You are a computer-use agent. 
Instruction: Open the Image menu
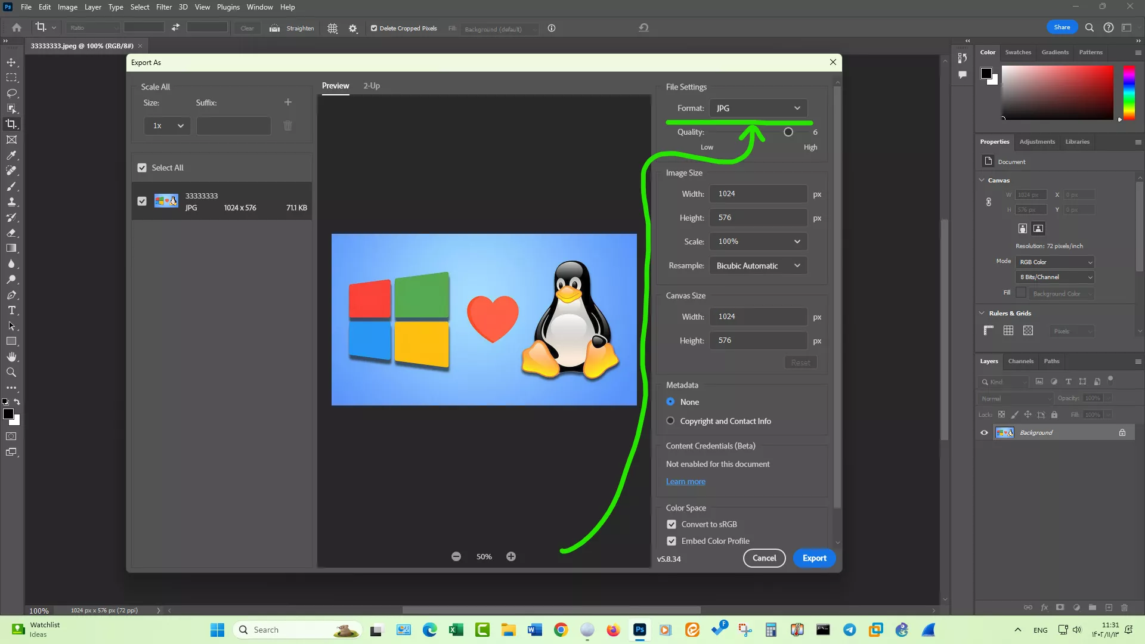coord(67,7)
